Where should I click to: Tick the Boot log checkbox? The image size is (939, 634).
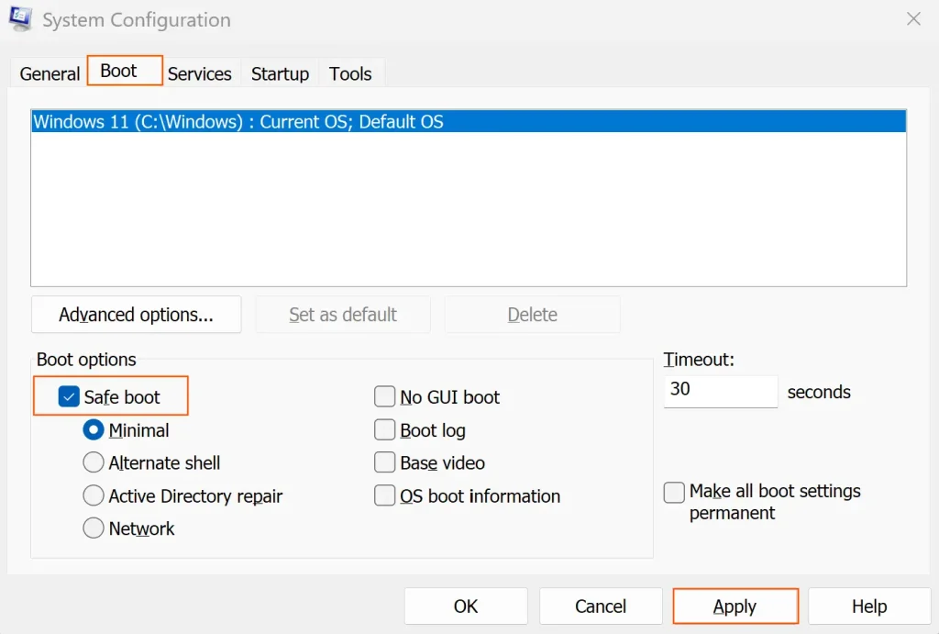coord(384,429)
